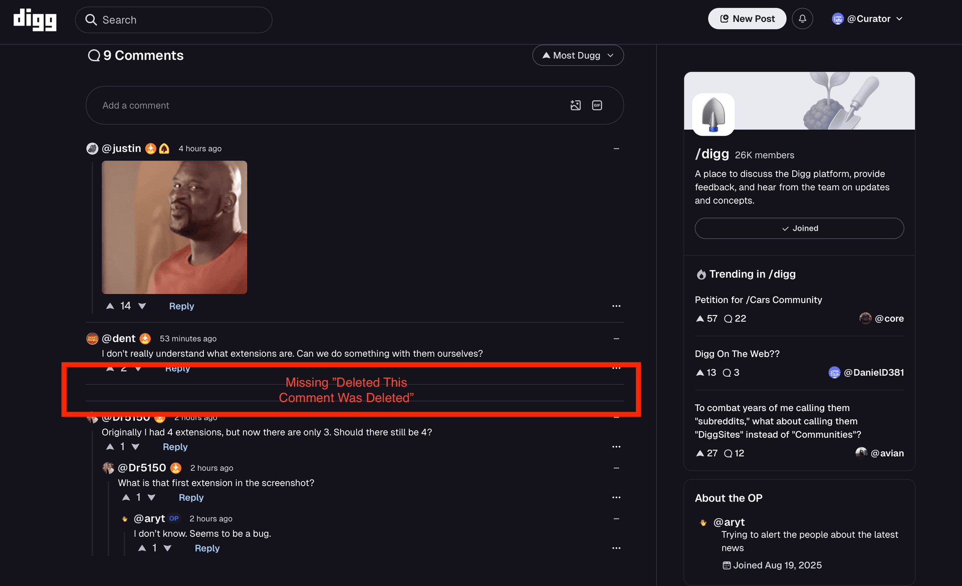Open 'Digg On The Web??' trending post
962x586 pixels.
(737, 354)
